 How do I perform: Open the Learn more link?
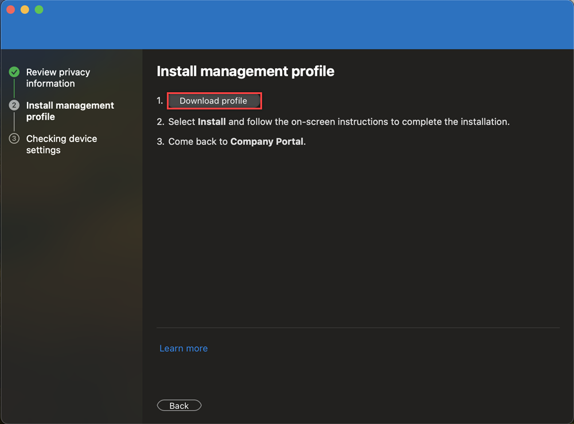(x=183, y=348)
